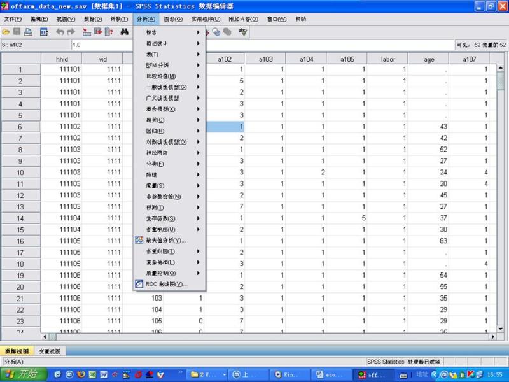Viewport: 509px width, 382px height.
Task: Open the 相关(C) submenu
Action: [x=169, y=120]
